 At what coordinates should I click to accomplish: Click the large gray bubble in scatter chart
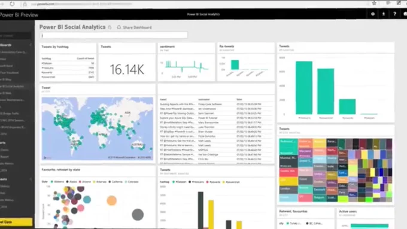pyautogui.click(x=138, y=215)
